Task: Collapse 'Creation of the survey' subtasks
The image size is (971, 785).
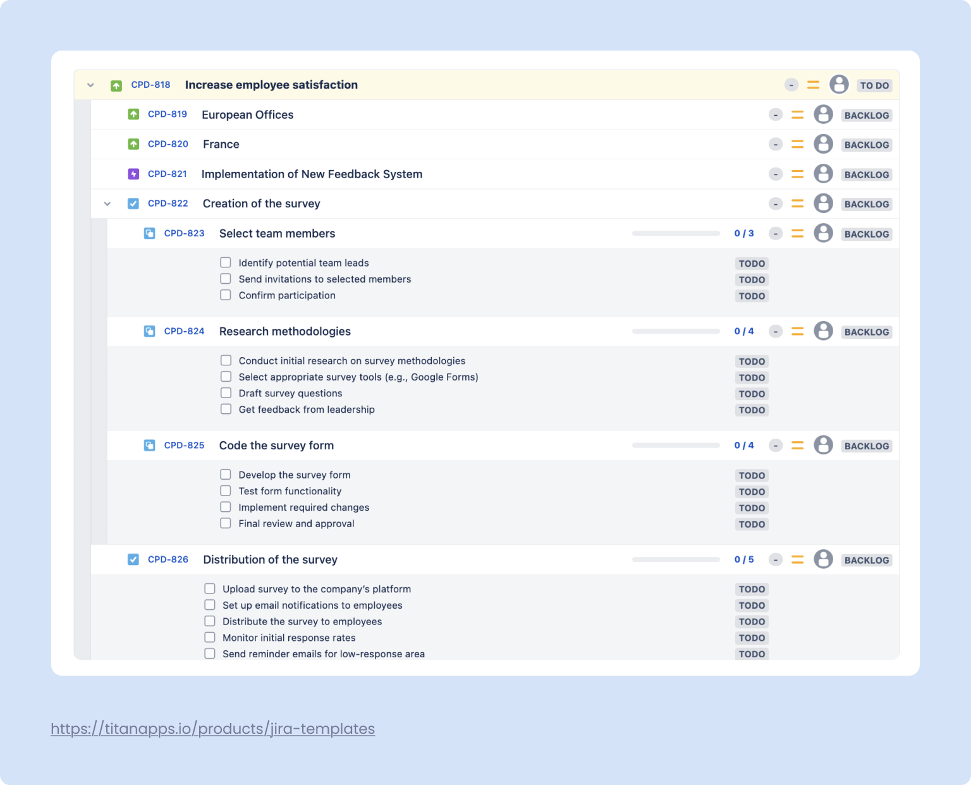Action: coord(107,204)
